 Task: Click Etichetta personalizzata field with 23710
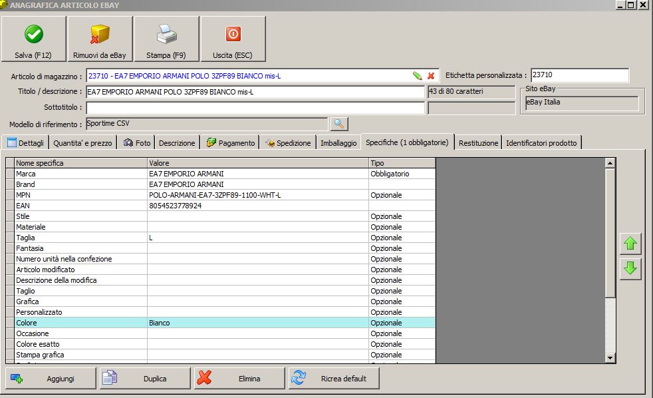tap(580, 75)
